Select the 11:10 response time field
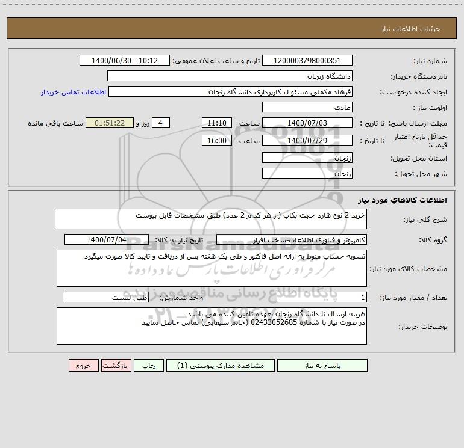This screenshot has width=464, height=448. pyautogui.click(x=216, y=123)
